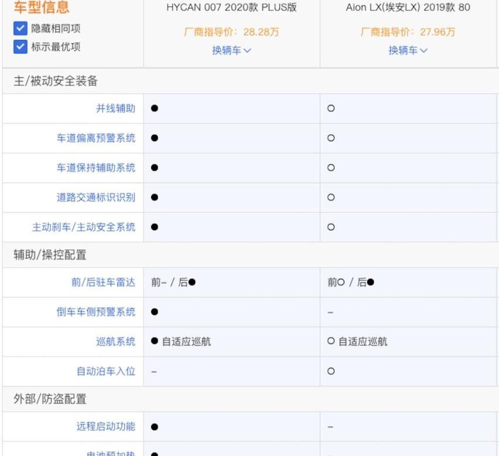499x456 pixels.
Task: Click HYCAN standard dot for 道路交通标识识别
Action: 155,198
